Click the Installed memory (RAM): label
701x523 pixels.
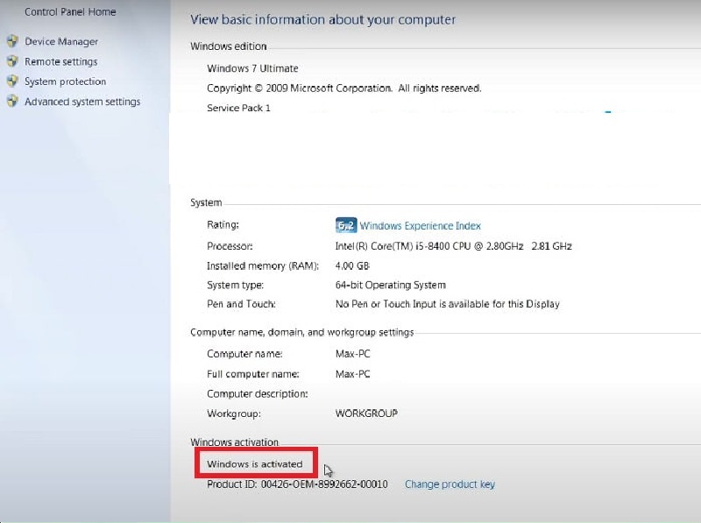tap(263, 266)
